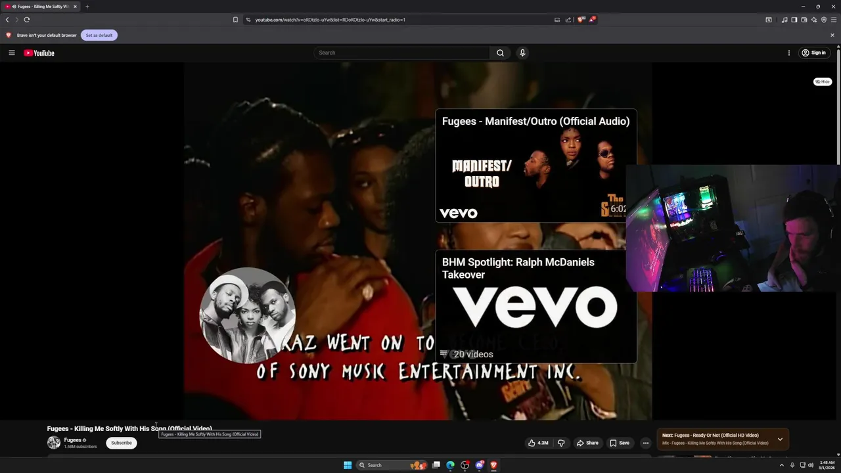Expand the Next up mix playlist chevron
841x473 pixels.
(x=780, y=439)
